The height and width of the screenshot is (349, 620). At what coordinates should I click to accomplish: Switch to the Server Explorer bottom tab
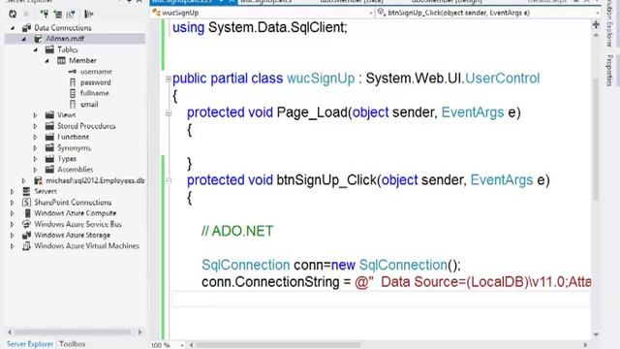point(30,344)
